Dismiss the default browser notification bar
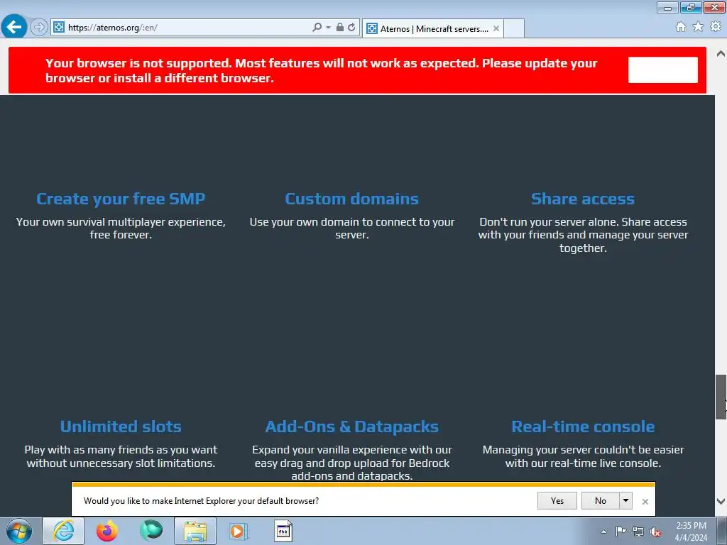This screenshot has width=727, height=545. click(x=645, y=502)
